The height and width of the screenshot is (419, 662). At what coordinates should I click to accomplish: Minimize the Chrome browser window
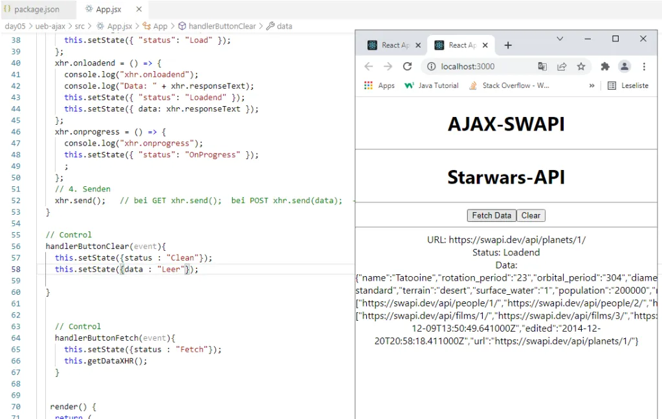coord(588,39)
